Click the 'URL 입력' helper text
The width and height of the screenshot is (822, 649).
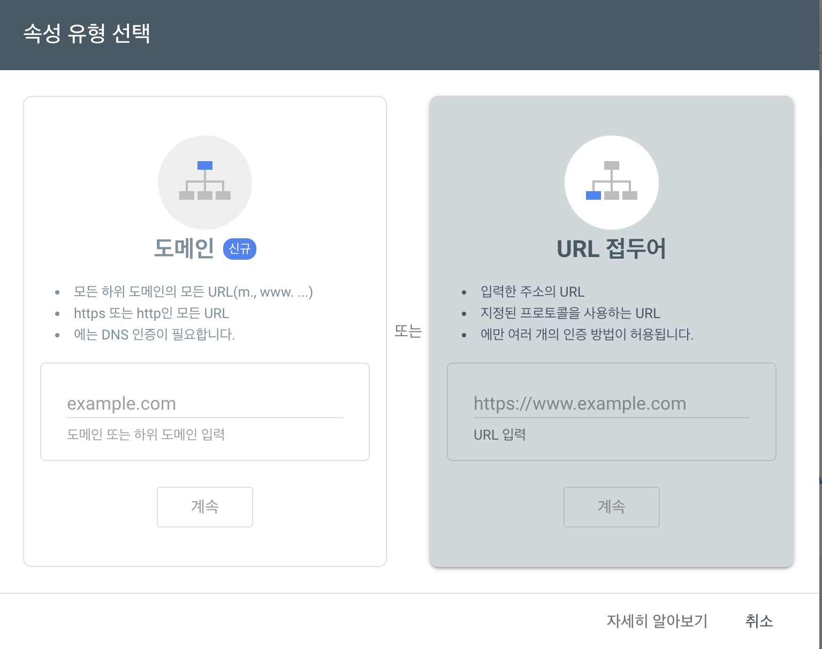pyautogui.click(x=500, y=434)
